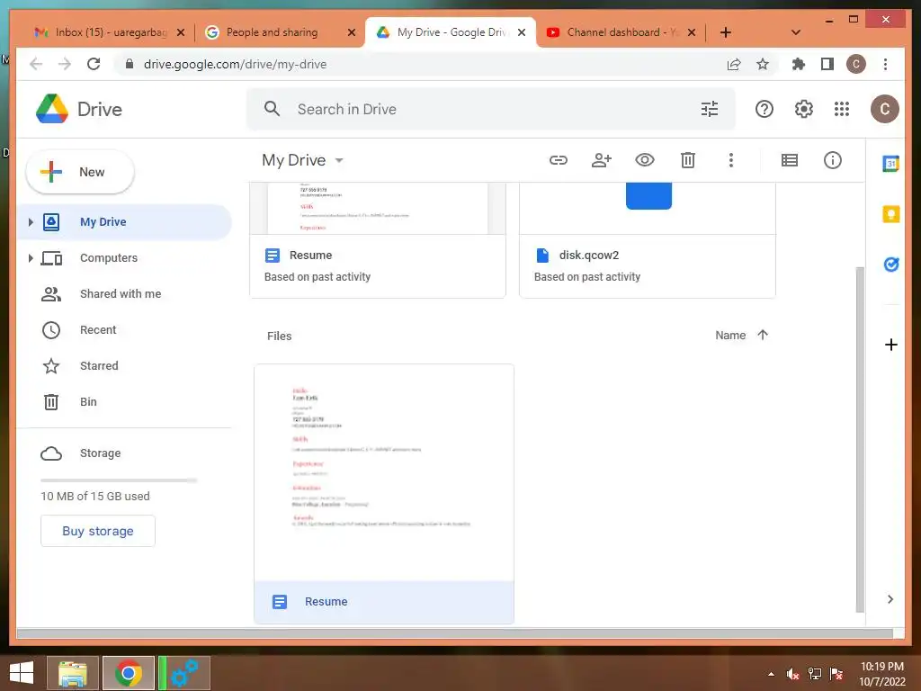
Task: Click the Chrome taskbar icon
Action: [x=129, y=673]
